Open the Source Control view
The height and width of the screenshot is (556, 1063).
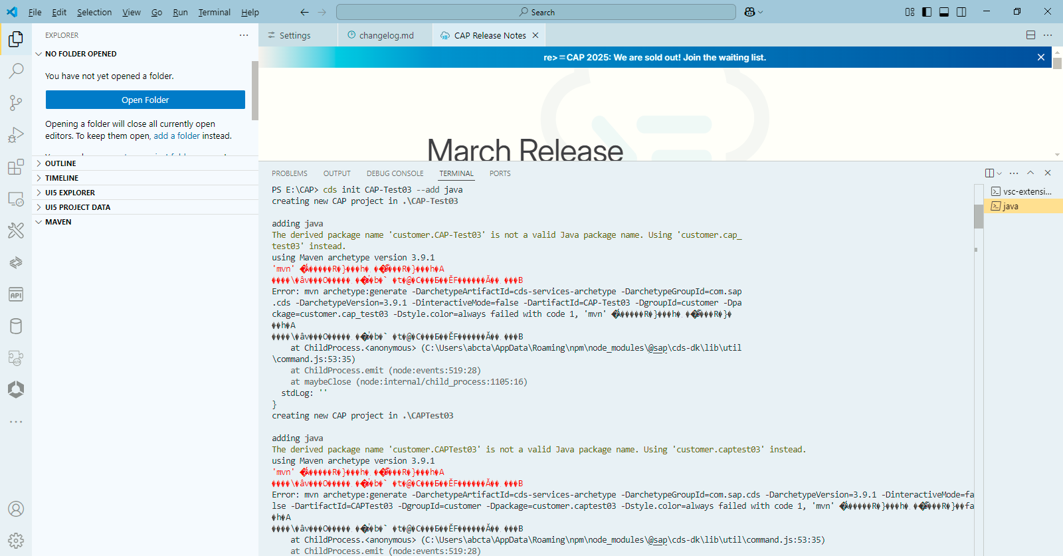point(16,102)
